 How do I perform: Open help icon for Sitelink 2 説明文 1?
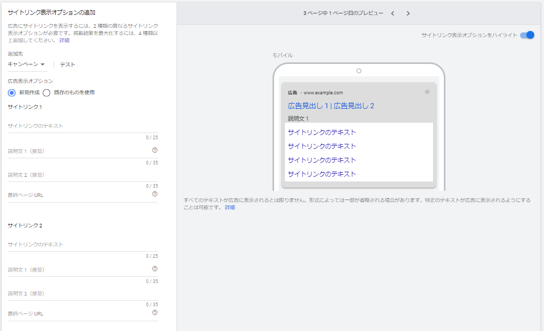155,269
